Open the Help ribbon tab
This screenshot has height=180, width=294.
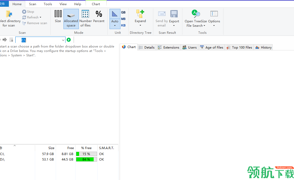point(78,4)
